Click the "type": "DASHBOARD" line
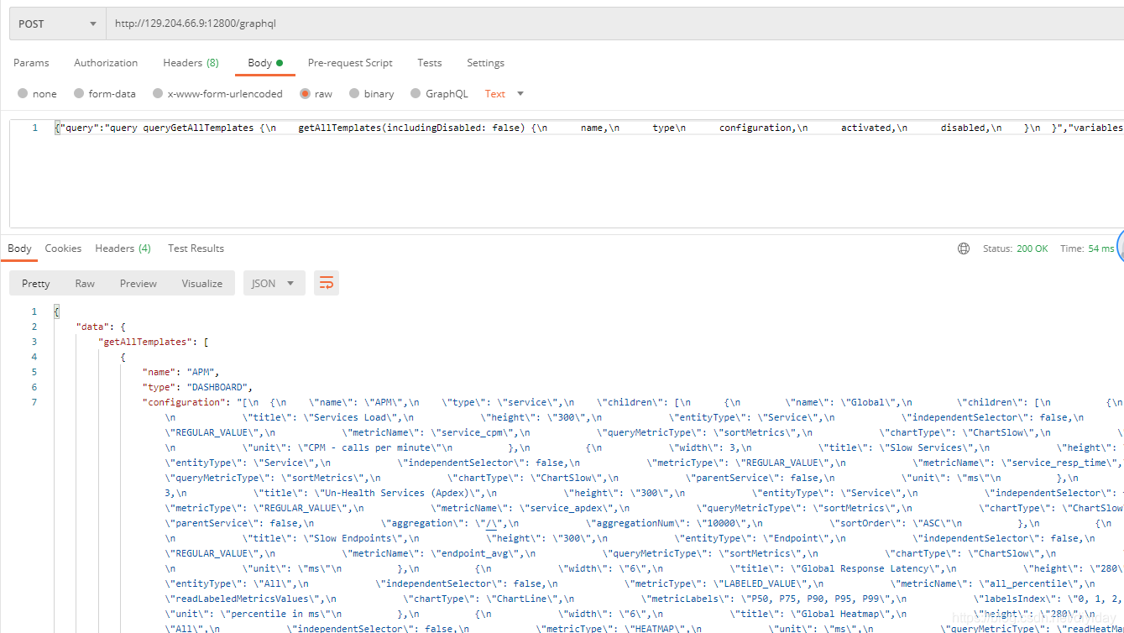This screenshot has height=633, width=1124. tap(197, 387)
